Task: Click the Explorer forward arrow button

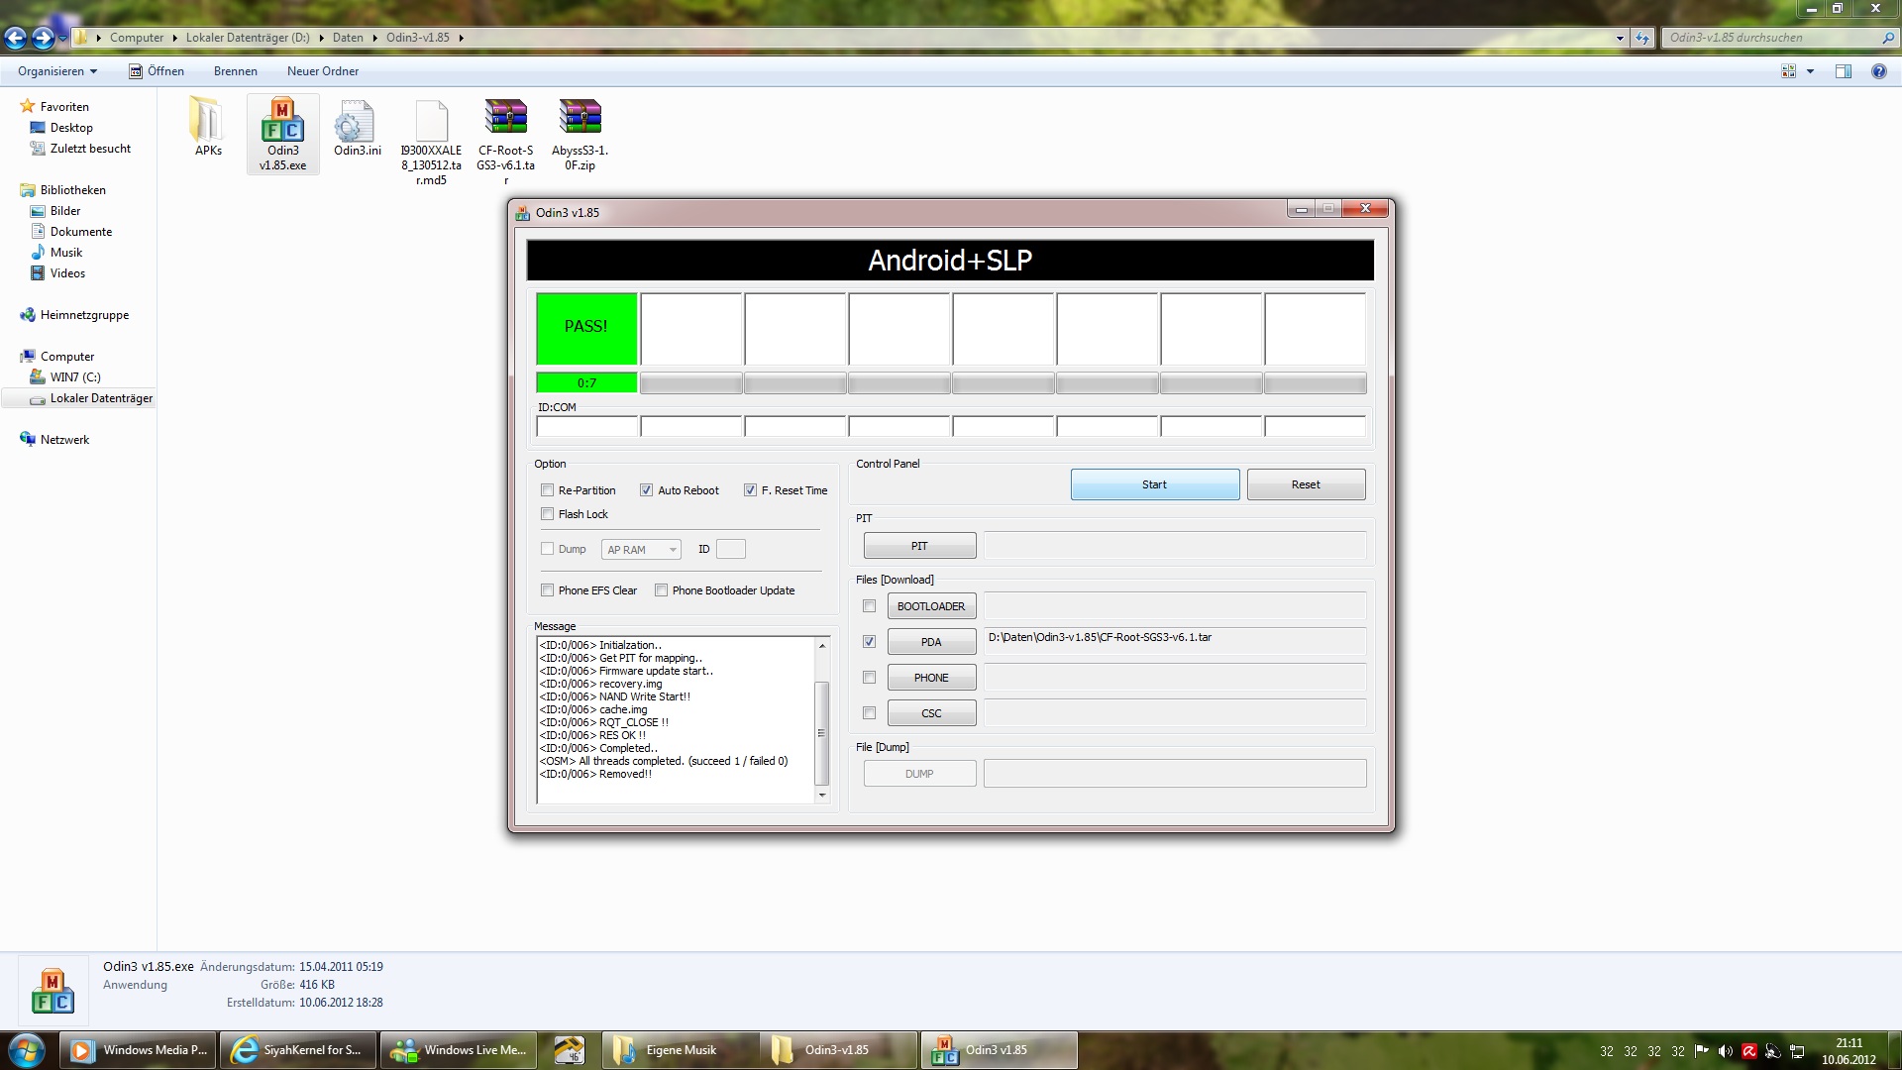Action: coord(43,38)
